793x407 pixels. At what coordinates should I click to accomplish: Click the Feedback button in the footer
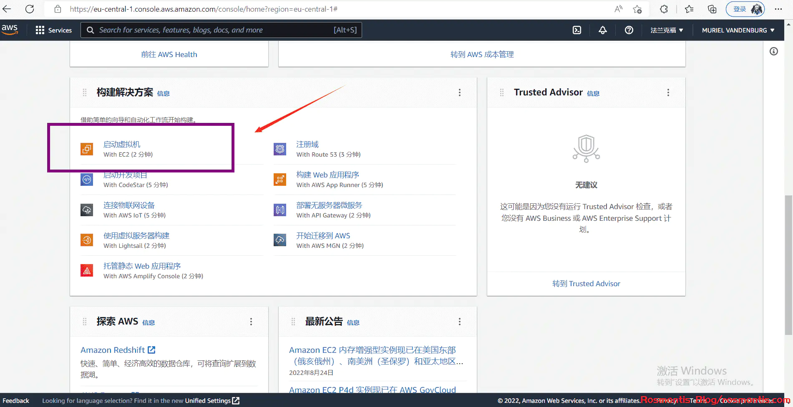16,401
